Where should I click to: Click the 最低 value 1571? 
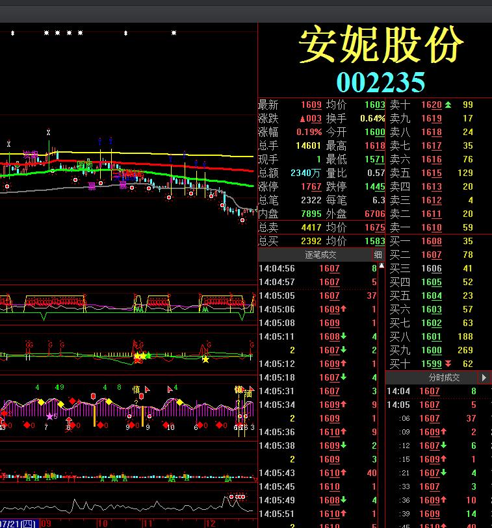pos(375,159)
